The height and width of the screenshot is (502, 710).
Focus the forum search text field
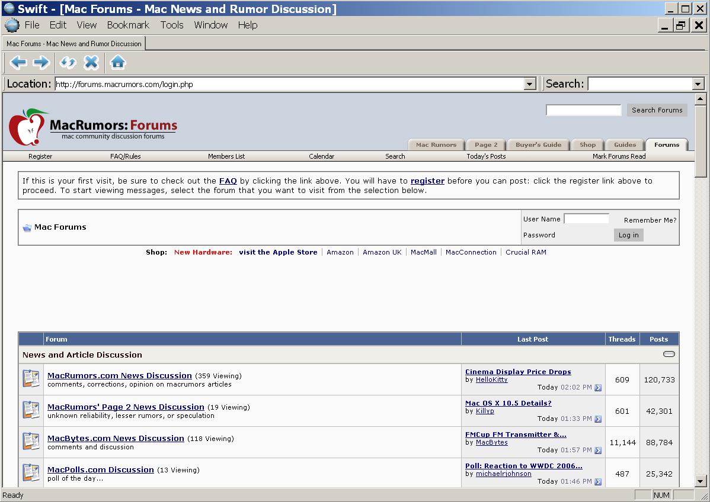[x=584, y=110]
